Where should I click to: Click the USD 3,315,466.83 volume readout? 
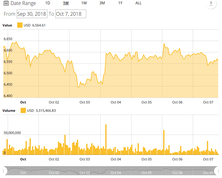(x=41, y=111)
